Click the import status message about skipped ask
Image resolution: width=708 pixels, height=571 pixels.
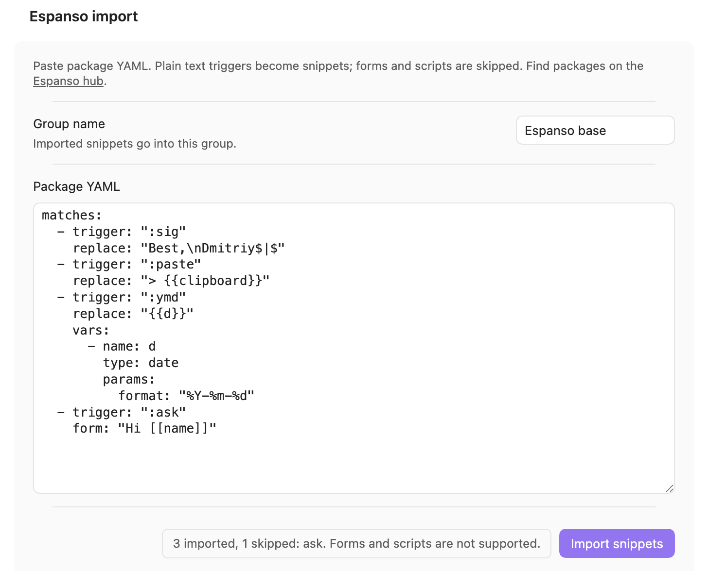click(356, 543)
